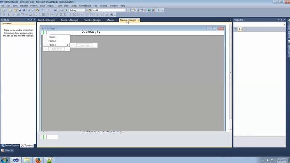Viewport: 290px width, 163px height.
Task: Click the Save All icon
Action: (24, 10)
